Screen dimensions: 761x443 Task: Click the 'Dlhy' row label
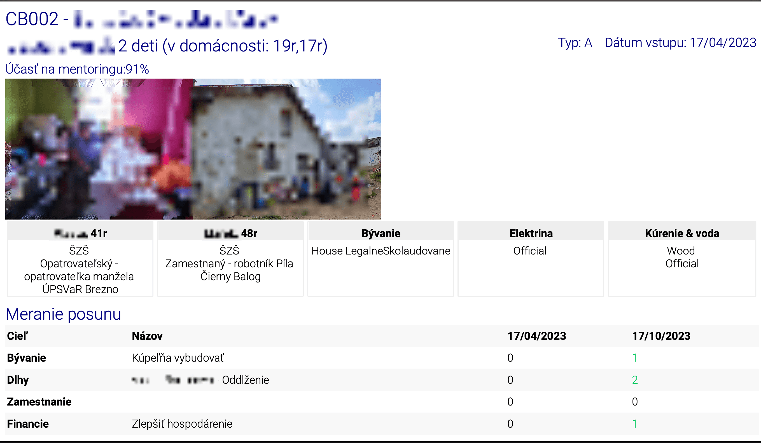[x=18, y=380]
